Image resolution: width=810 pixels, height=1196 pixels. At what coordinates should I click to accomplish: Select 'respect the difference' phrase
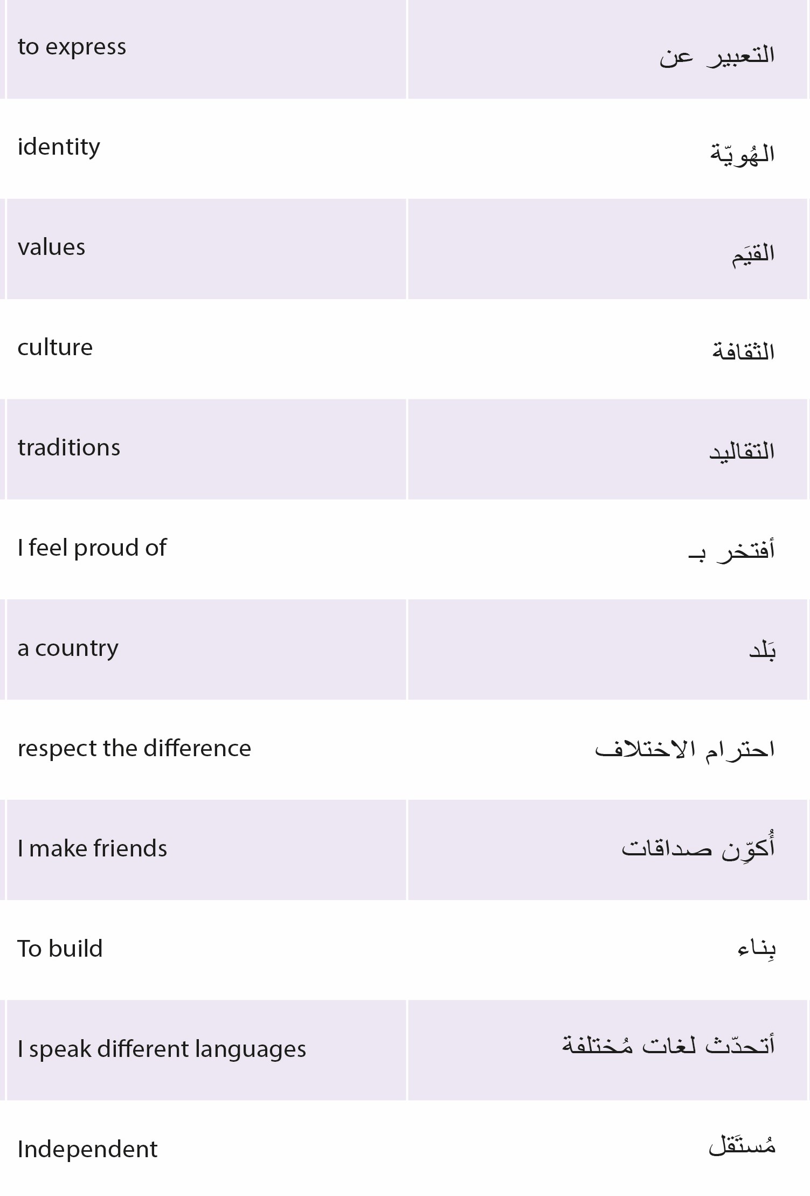tap(134, 749)
